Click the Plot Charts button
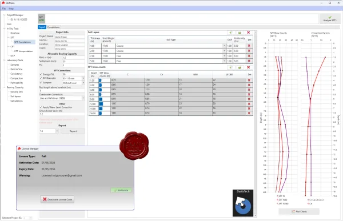The image size is (343, 221). (x=299, y=212)
